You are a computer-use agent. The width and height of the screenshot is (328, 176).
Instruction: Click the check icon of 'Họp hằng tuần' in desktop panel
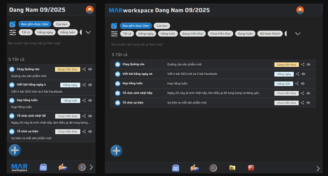coord(118,84)
